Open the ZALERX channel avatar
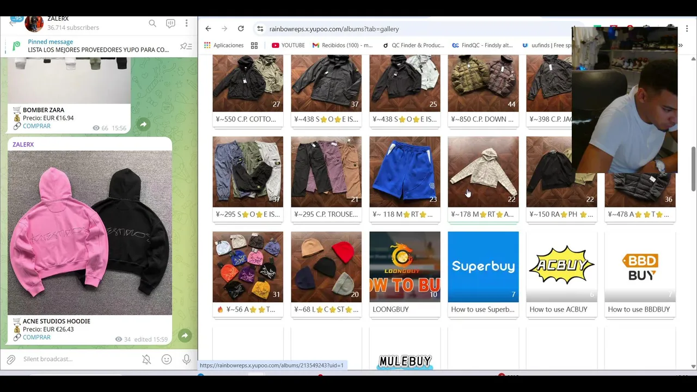The width and height of the screenshot is (697, 392). [x=34, y=23]
